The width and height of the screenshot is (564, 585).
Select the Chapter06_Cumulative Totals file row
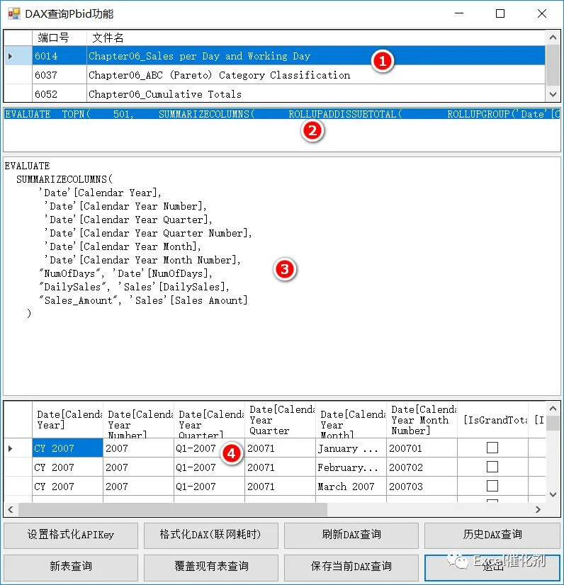pyautogui.click(x=275, y=94)
